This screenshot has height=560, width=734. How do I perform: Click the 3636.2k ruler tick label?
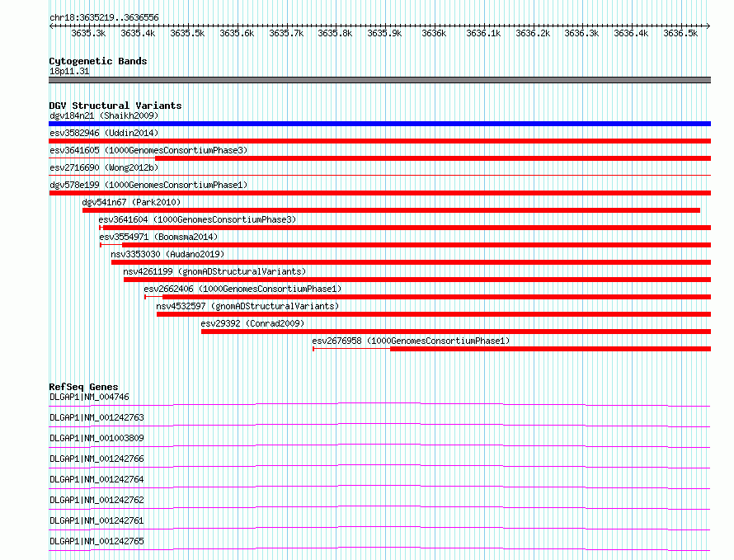(533, 34)
